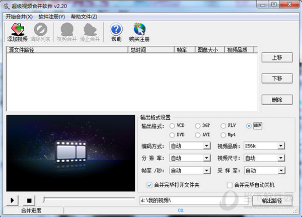Click the 删除 delete button

[277, 100]
